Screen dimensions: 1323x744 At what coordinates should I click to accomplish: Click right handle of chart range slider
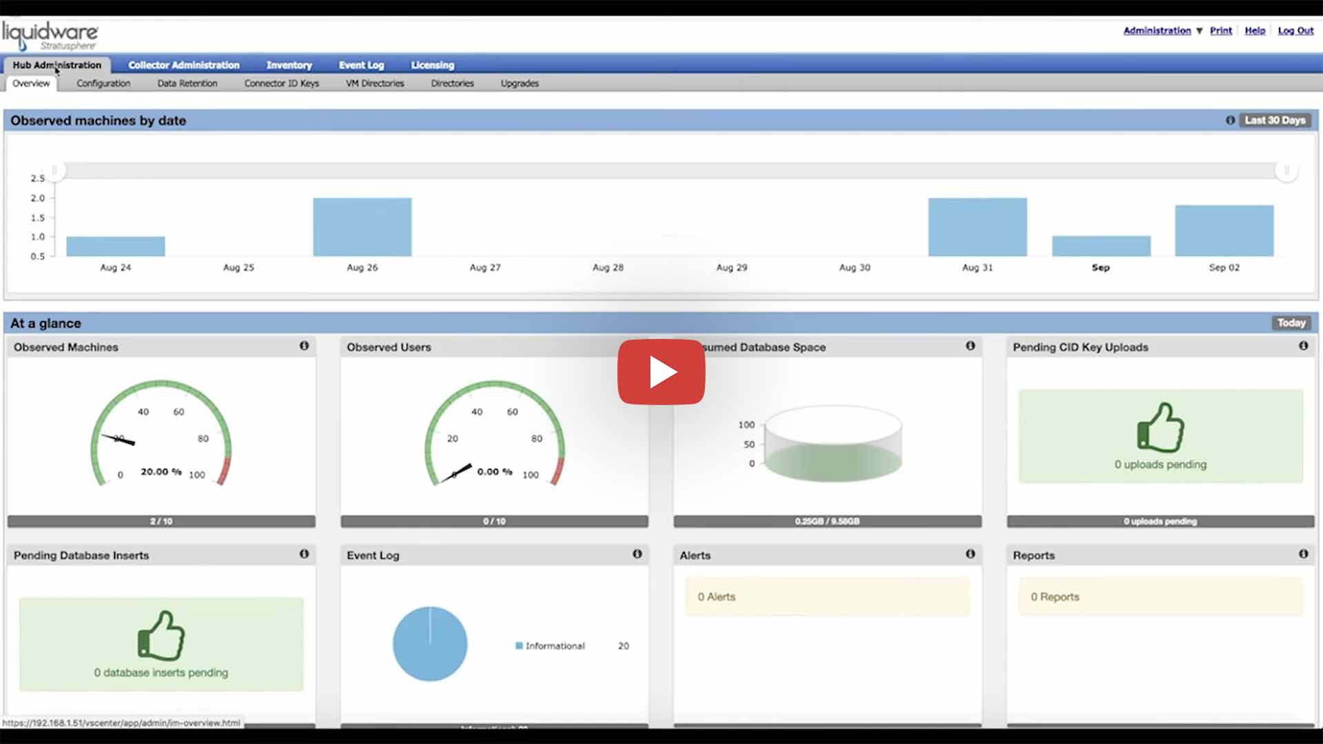(x=1286, y=170)
